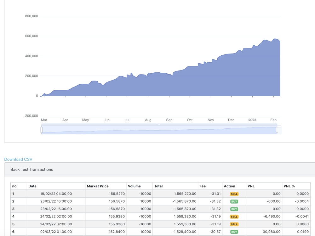Click the right handle of the timeline brush

coord(277,129)
